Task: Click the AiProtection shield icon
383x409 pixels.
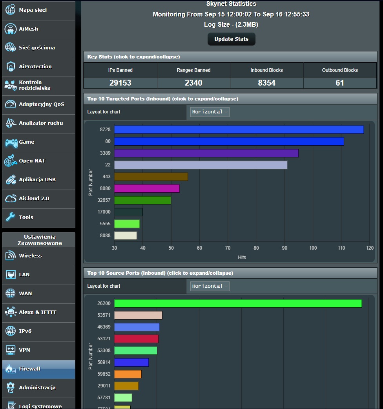Action: (11, 66)
